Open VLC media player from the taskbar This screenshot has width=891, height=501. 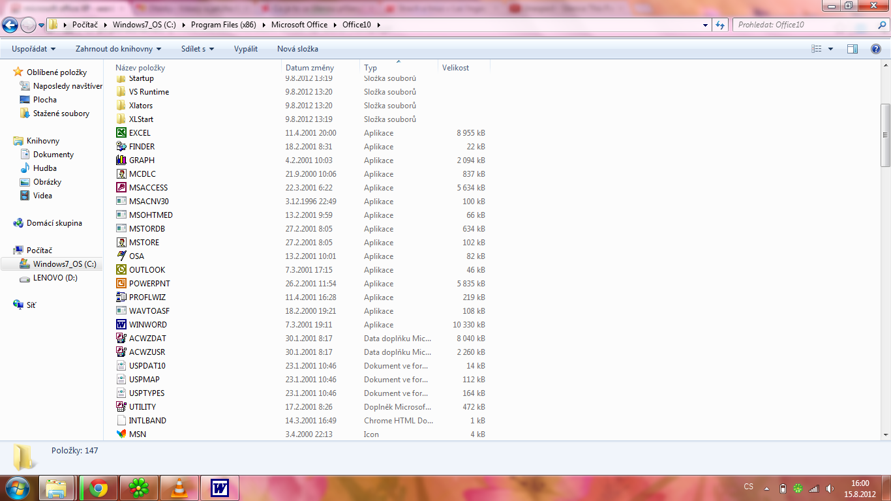178,488
